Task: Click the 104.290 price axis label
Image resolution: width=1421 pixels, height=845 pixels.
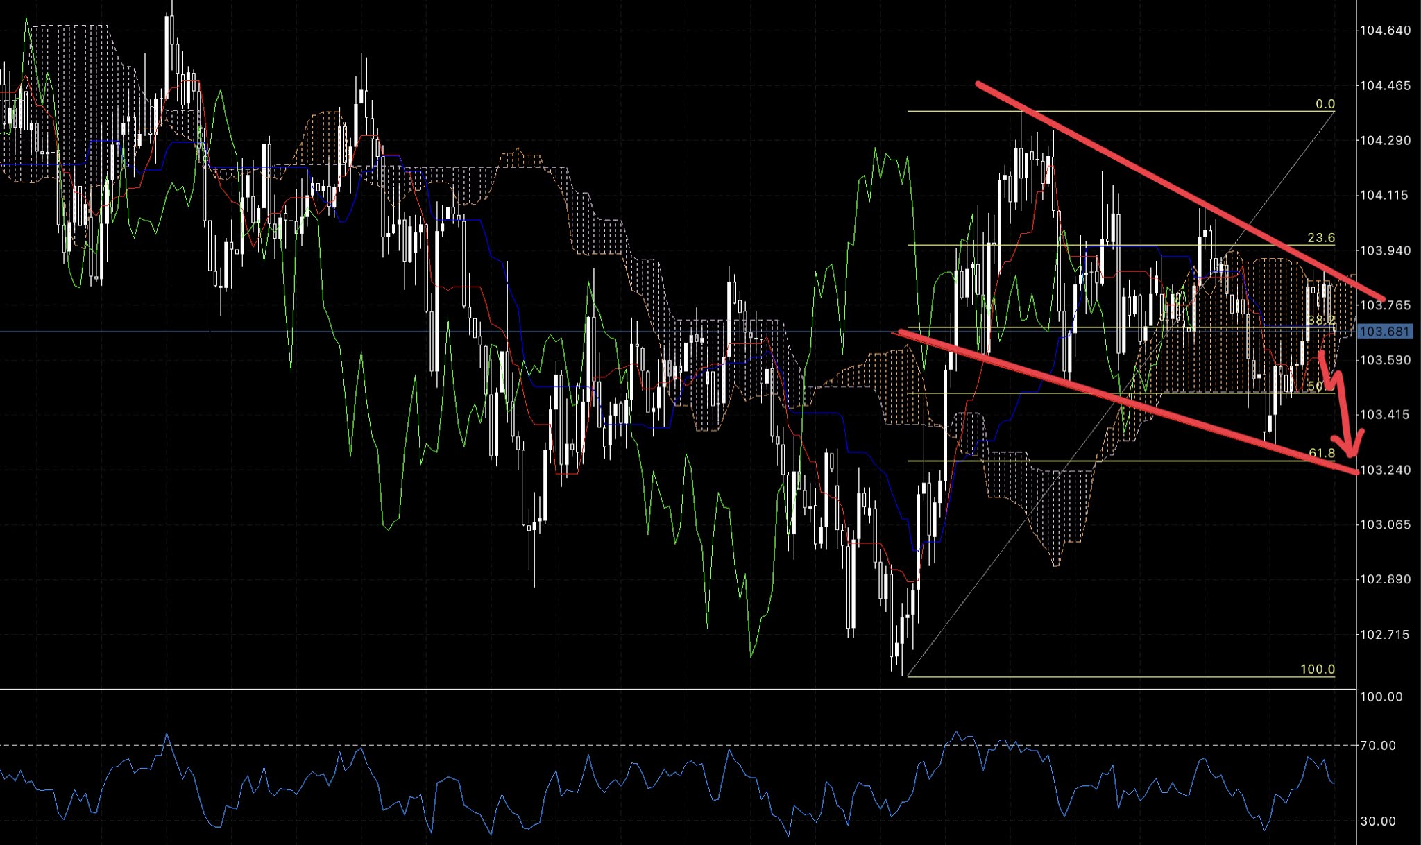Action: tap(1384, 141)
